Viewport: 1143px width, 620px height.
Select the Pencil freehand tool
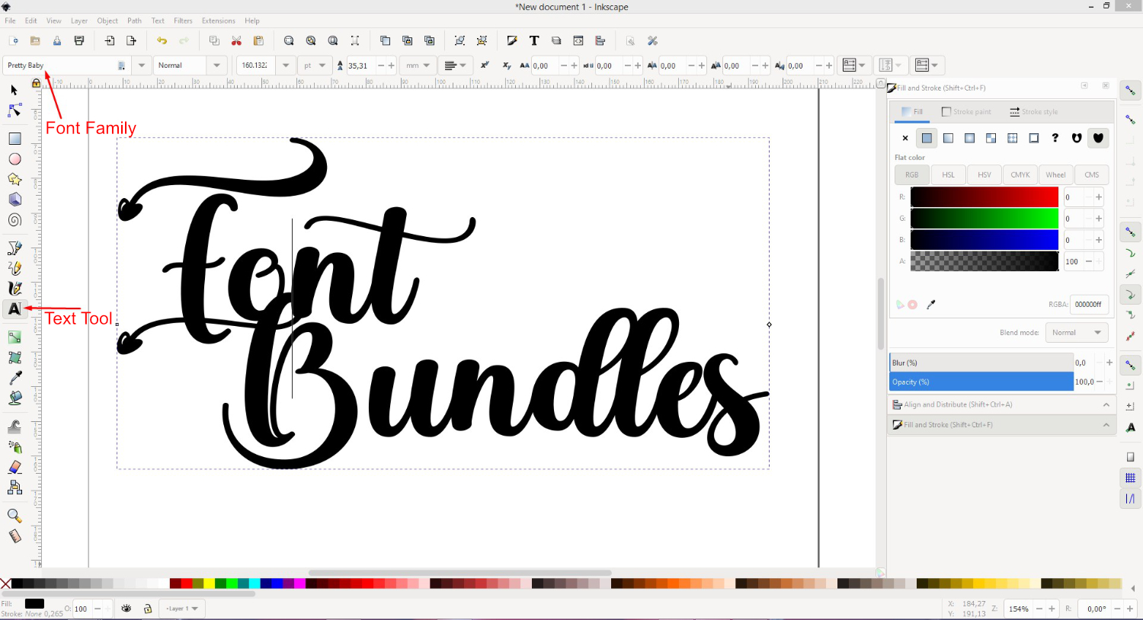point(14,268)
